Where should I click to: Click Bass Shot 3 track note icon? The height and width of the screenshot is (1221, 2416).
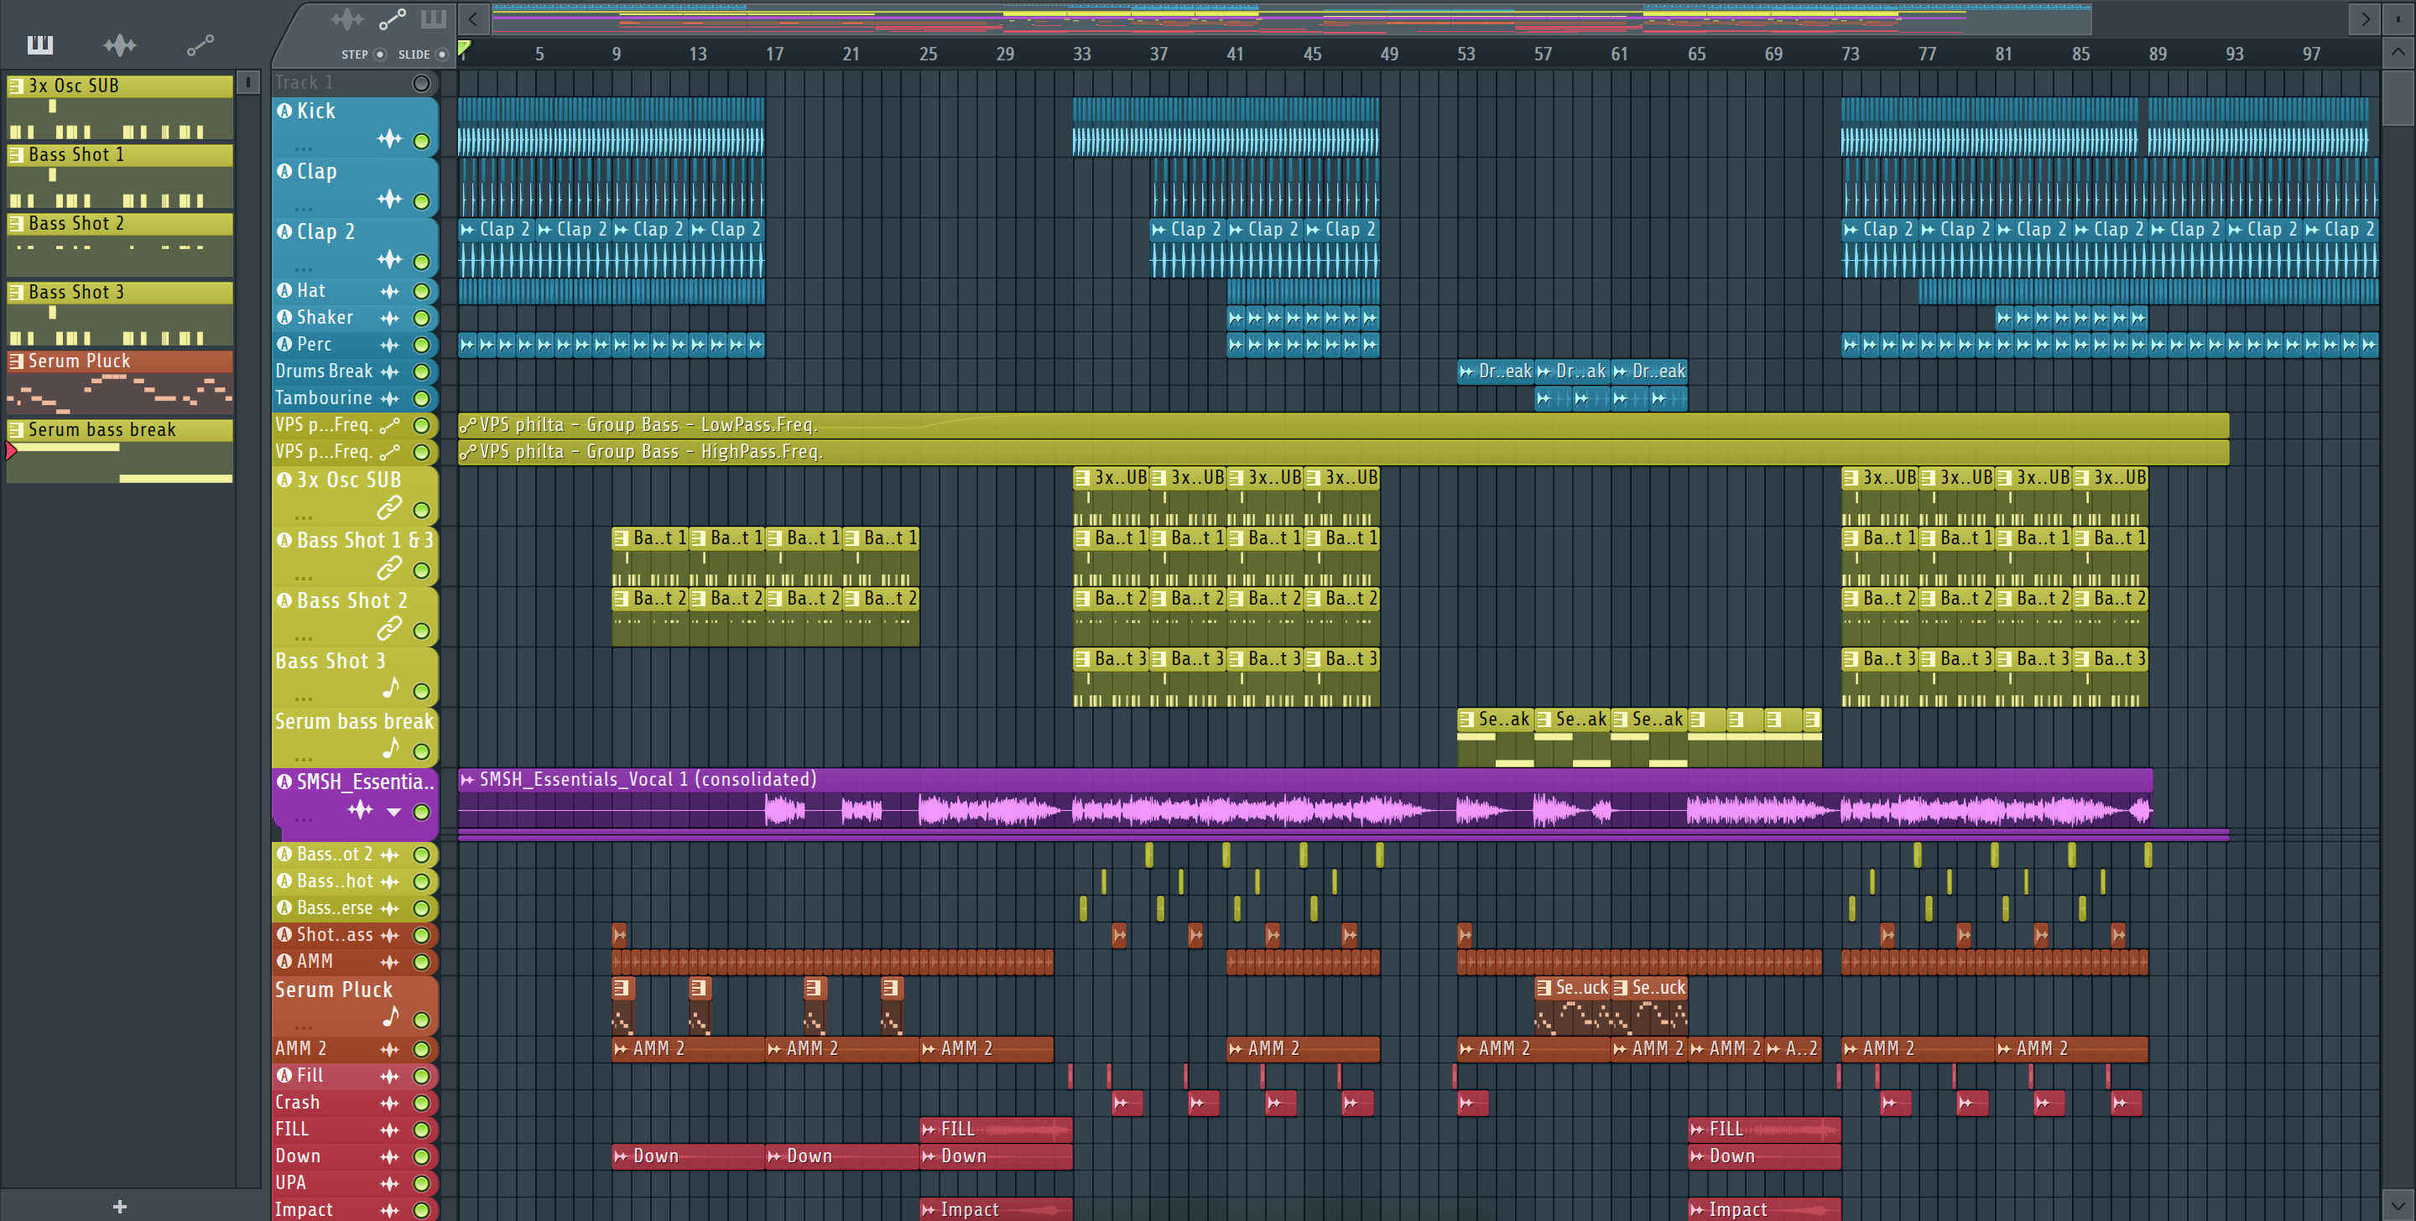coord(391,688)
